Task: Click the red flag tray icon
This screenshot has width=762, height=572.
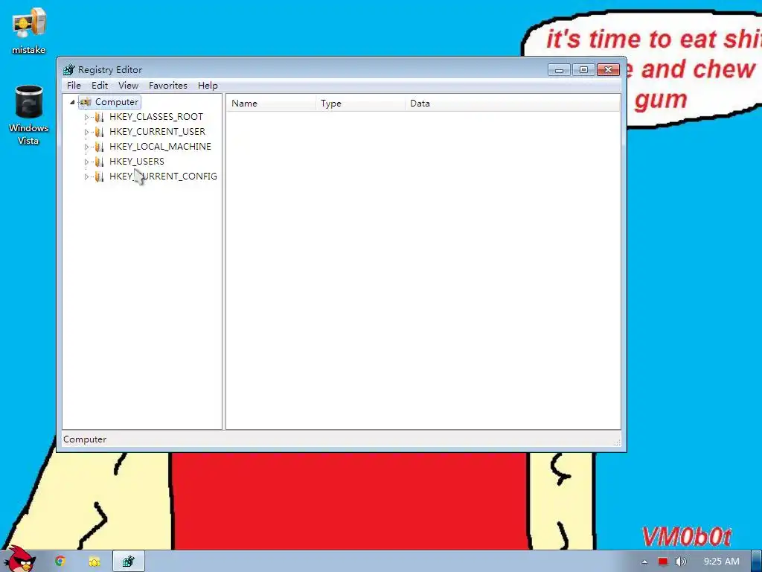Action: pyautogui.click(x=663, y=562)
